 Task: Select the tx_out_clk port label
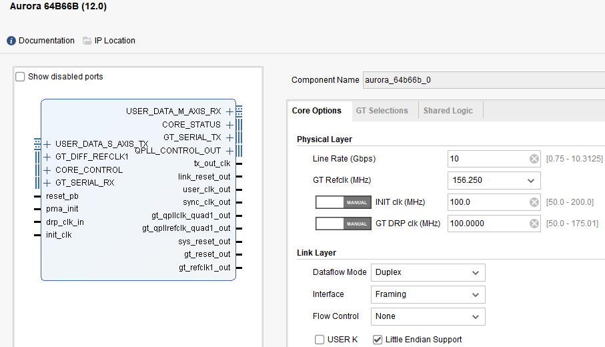tap(212, 163)
